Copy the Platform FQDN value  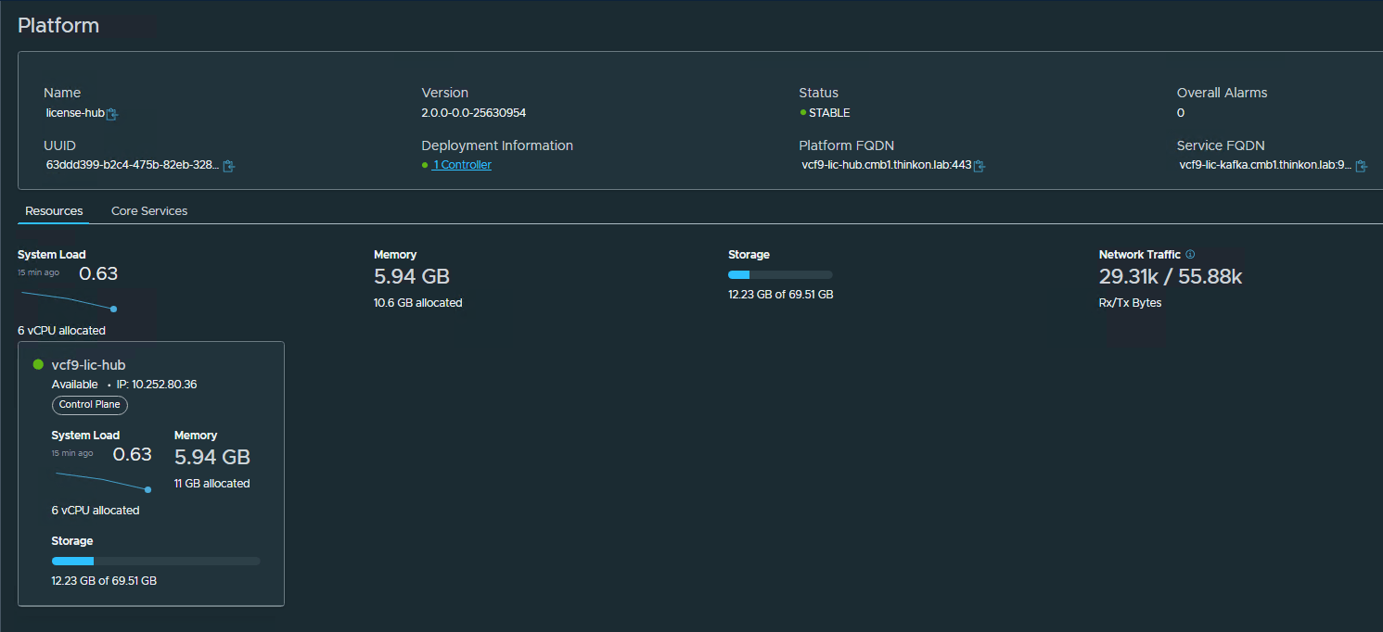coord(979,166)
